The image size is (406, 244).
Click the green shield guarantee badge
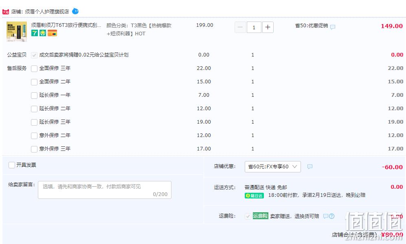(x=43, y=33)
